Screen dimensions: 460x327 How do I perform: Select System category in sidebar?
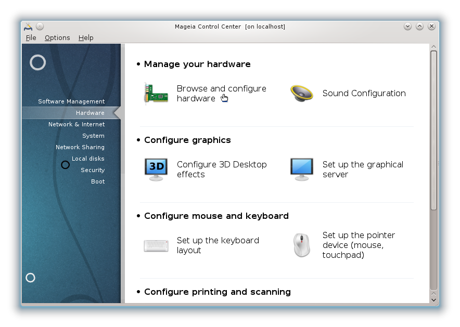[93, 136]
